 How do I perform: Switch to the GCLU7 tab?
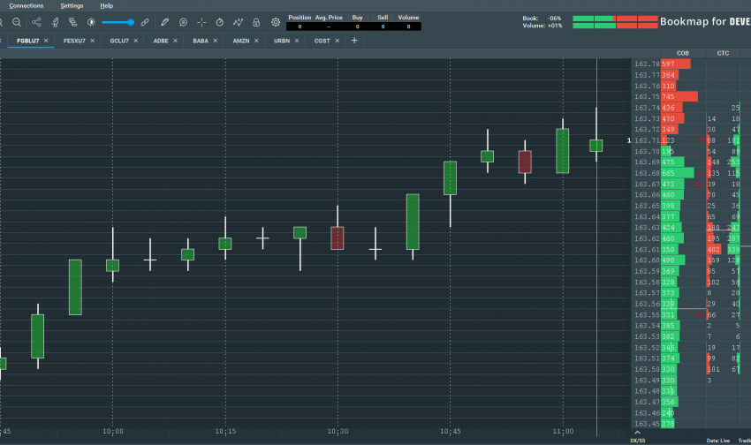click(119, 41)
